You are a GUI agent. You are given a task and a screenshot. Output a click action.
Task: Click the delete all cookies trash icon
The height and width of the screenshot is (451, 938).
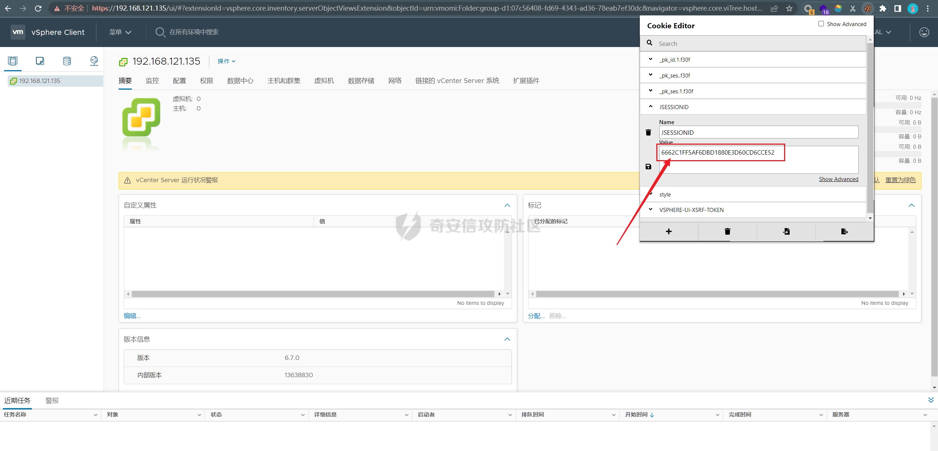tap(727, 231)
